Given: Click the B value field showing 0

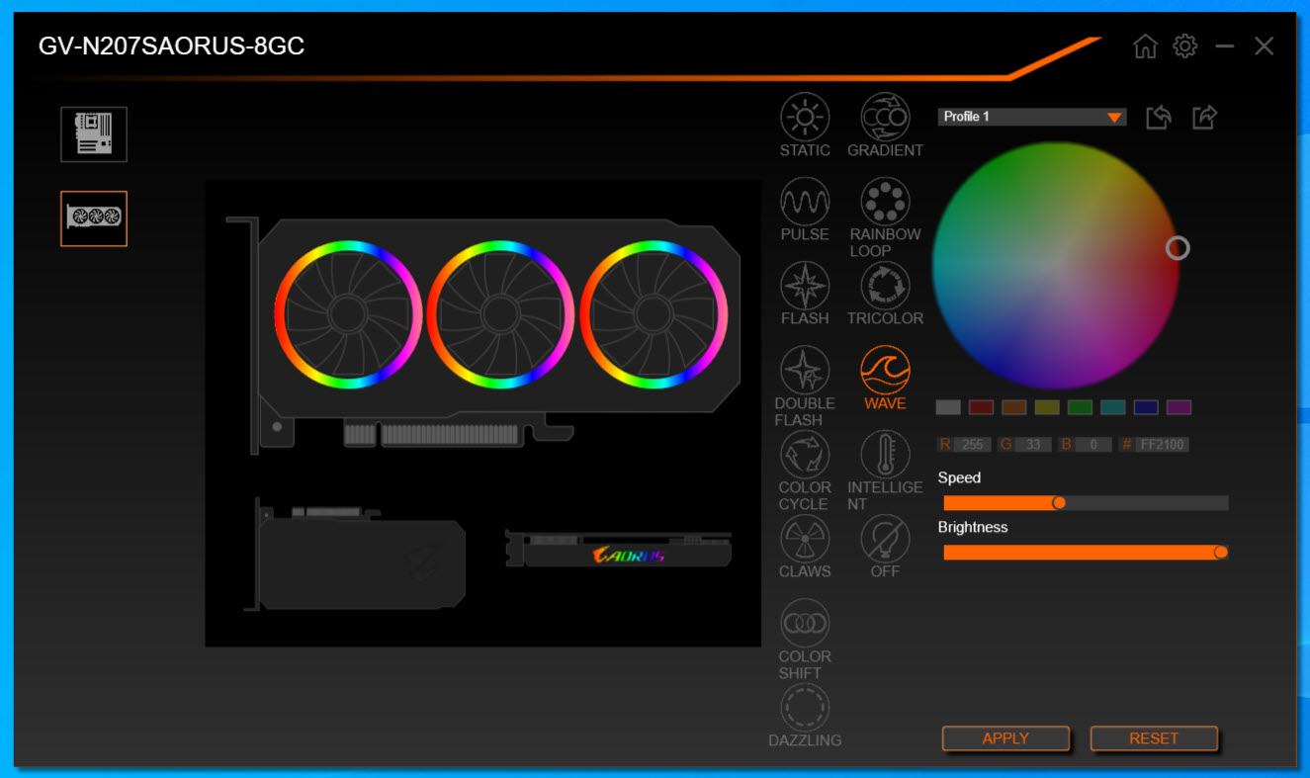Looking at the screenshot, I should tap(1093, 445).
